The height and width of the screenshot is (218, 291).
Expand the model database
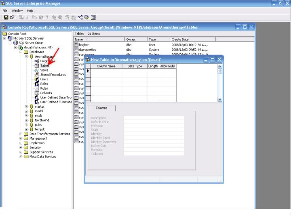pos(26,111)
